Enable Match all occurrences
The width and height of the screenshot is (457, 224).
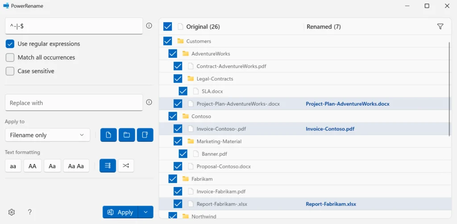[x=10, y=57]
